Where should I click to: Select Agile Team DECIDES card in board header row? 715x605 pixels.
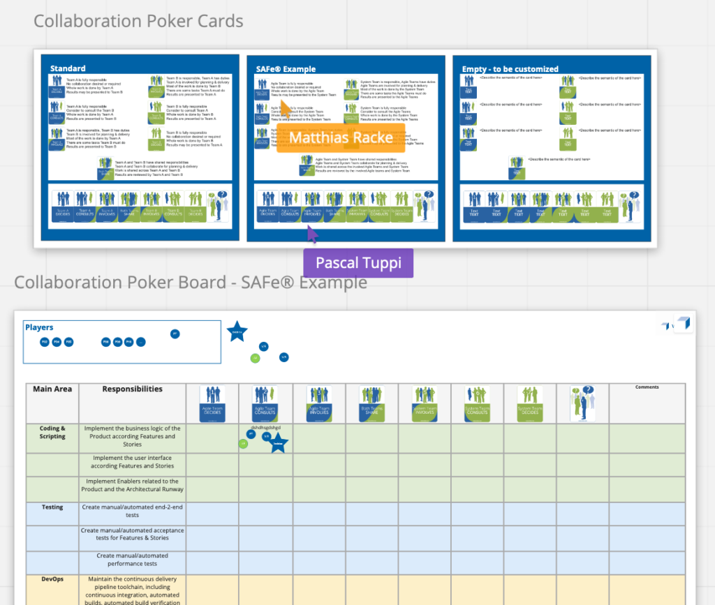coord(212,403)
